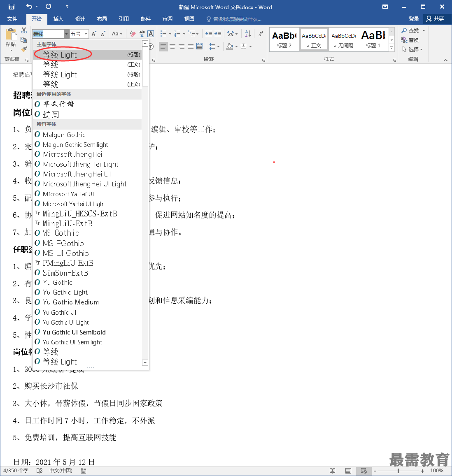Cut selection with the scissors icon
Image resolution: width=452 pixels, height=476 pixels.
pyautogui.click(x=24, y=30)
